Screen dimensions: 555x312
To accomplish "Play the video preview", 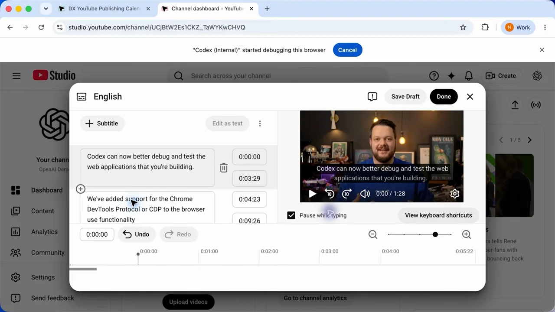I will click(x=312, y=194).
